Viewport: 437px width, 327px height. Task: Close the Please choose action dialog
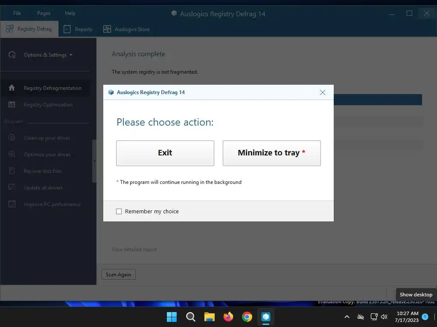coord(323,92)
